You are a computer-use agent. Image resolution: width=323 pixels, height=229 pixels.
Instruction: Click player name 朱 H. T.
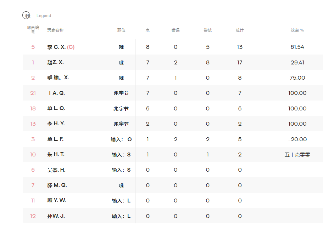[x=56, y=154]
